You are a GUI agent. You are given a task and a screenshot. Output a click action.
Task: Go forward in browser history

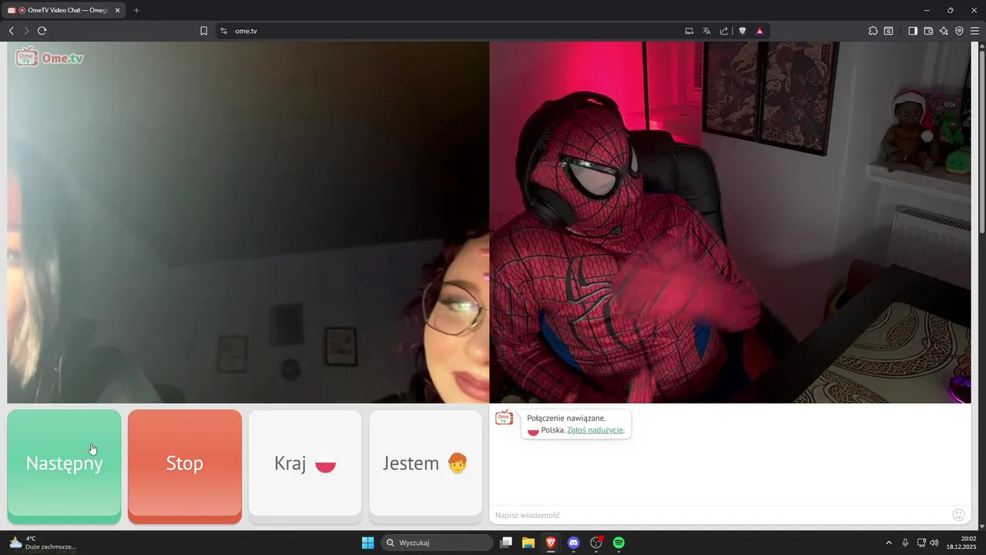(26, 31)
